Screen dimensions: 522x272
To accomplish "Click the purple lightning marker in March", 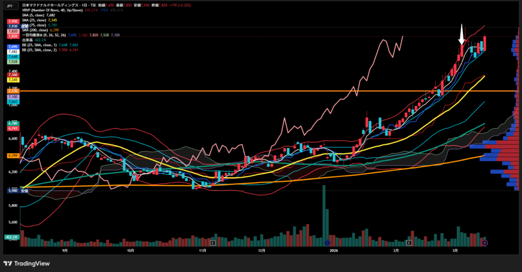I will [485, 243].
